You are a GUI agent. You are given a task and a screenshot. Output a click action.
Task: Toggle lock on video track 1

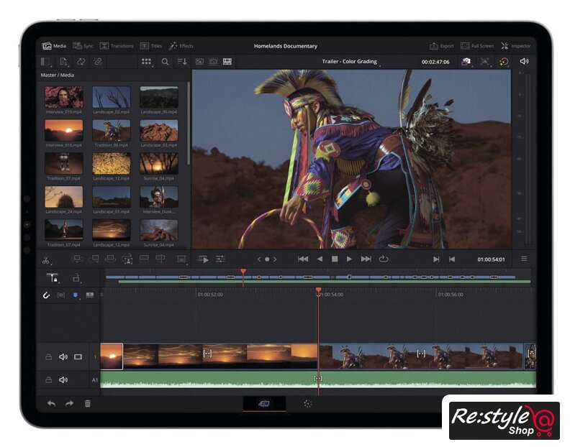click(48, 356)
